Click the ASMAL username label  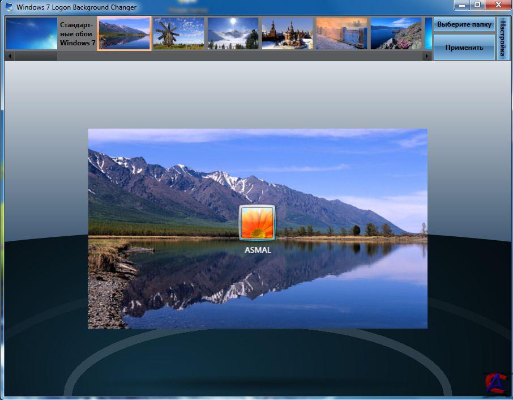[258, 250]
